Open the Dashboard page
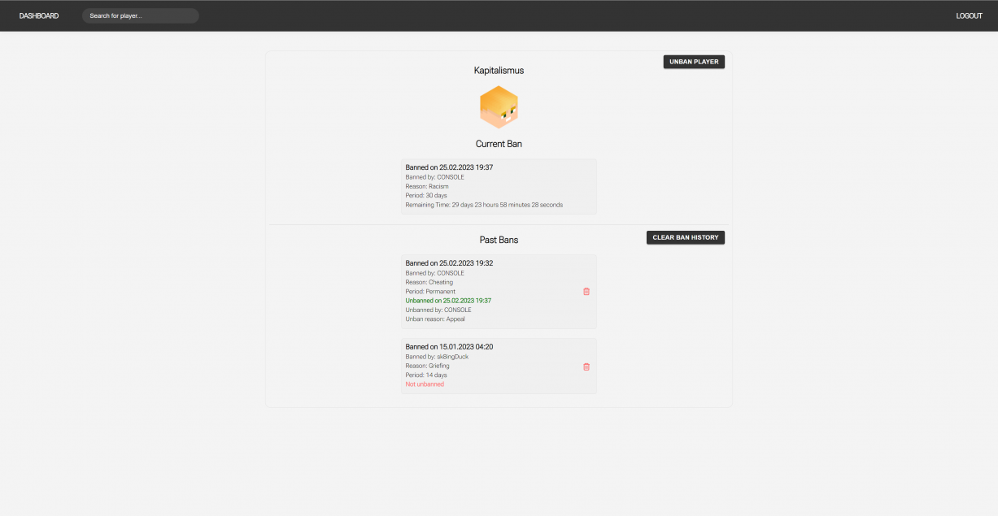The image size is (998, 516). coord(39,16)
